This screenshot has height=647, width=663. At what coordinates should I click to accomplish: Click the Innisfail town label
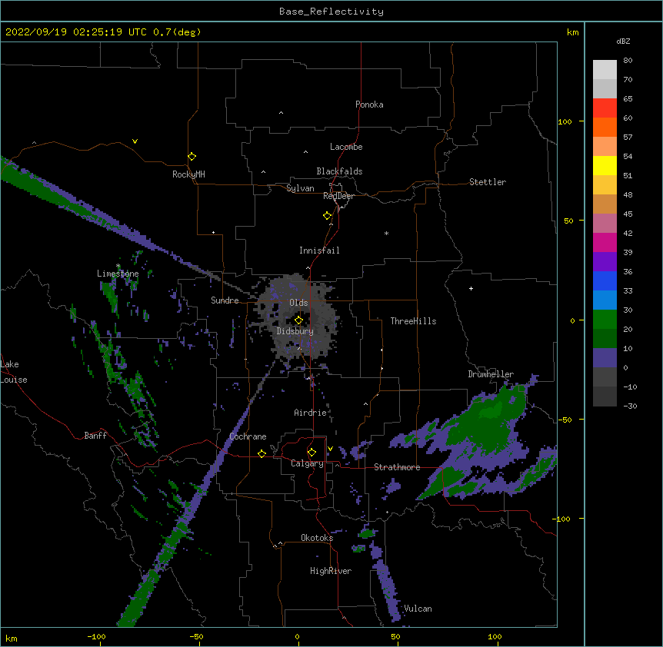(x=319, y=251)
